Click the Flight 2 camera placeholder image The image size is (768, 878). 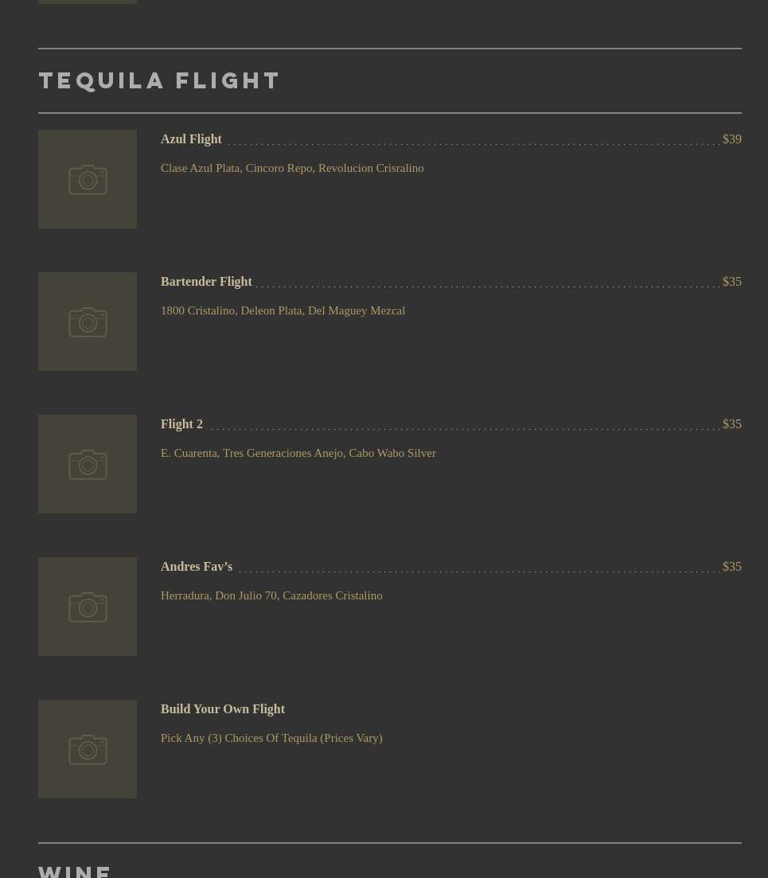[x=88, y=464]
